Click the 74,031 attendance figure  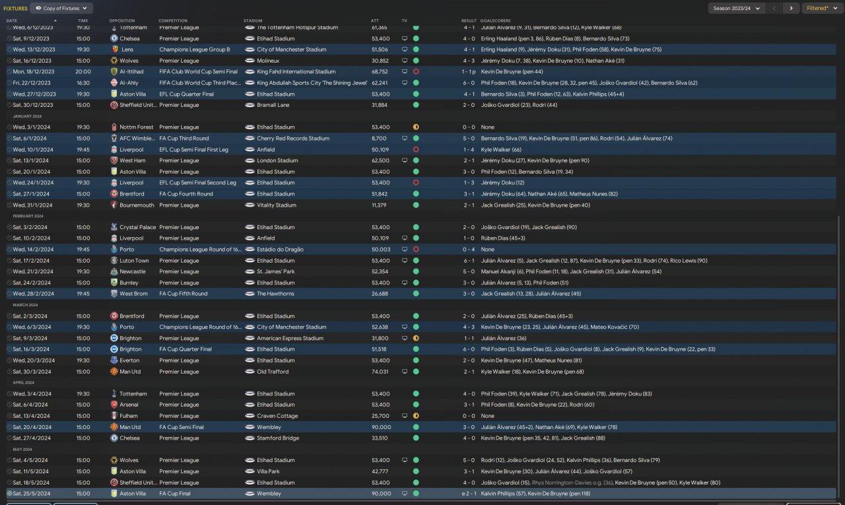coord(381,372)
